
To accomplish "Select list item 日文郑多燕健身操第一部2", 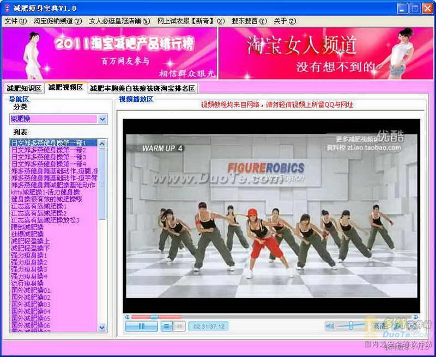I will pos(53,150).
